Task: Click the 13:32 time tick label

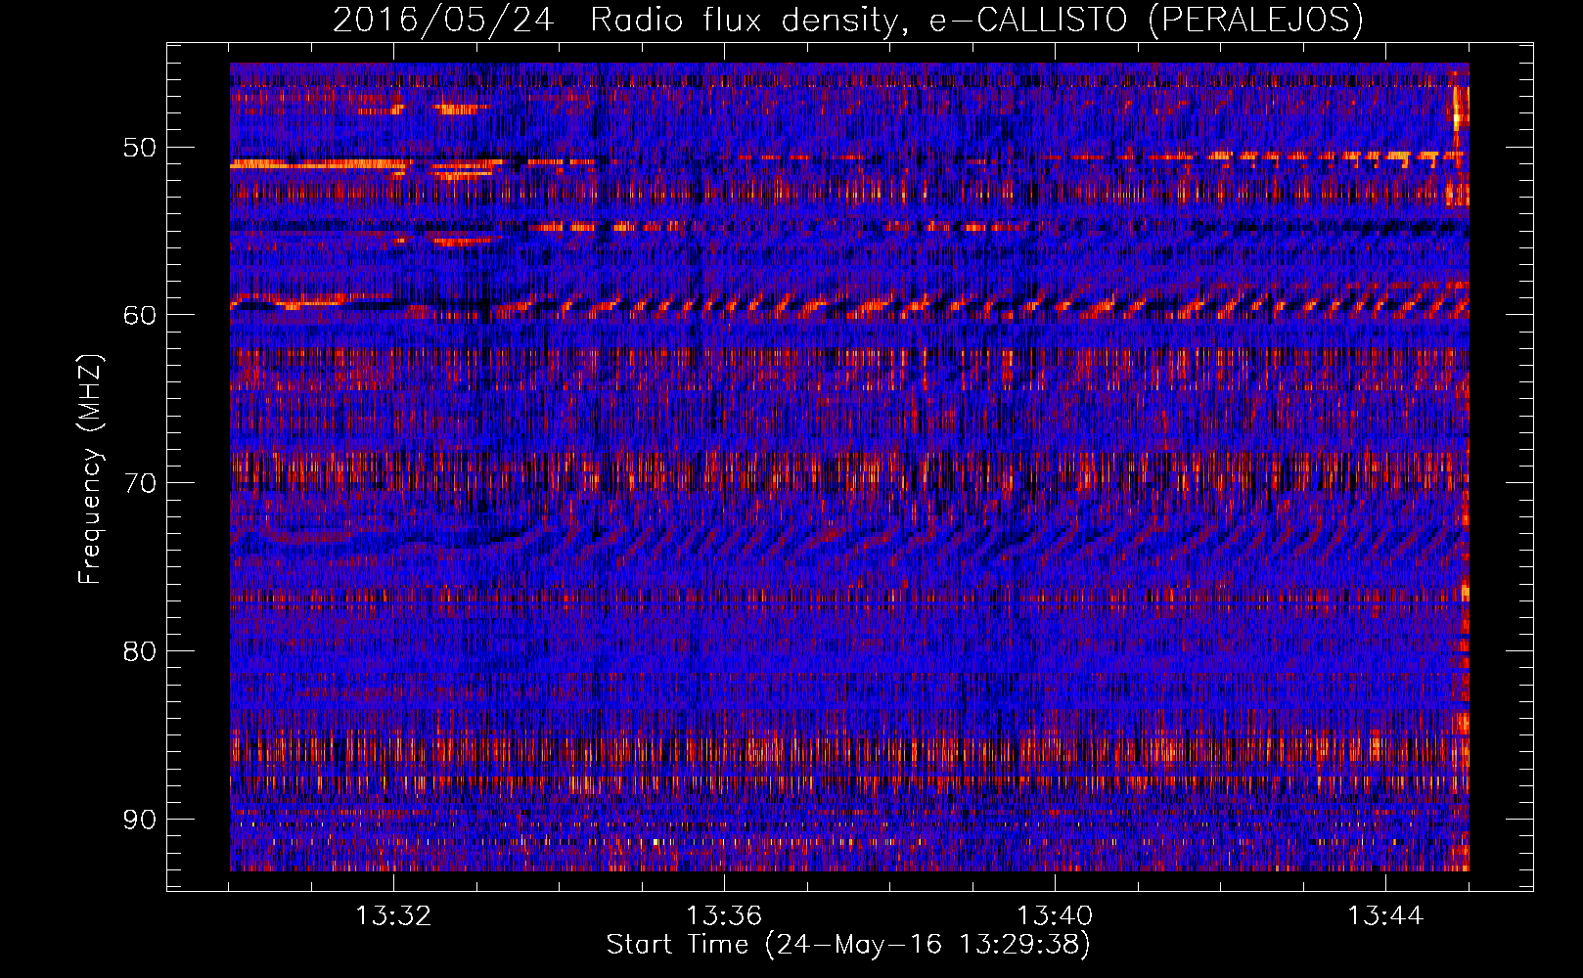Action: [x=393, y=916]
